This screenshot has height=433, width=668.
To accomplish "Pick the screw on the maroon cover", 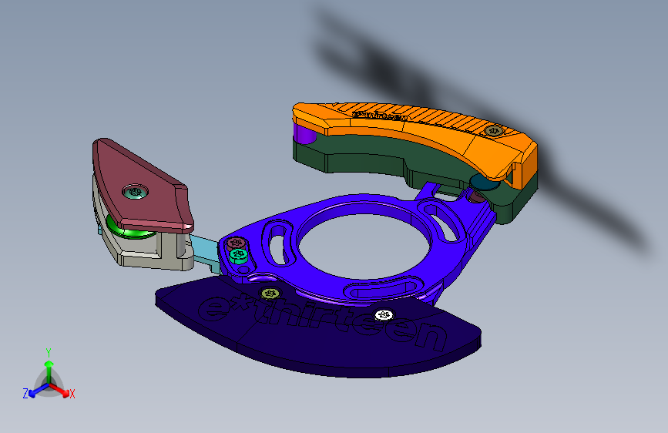I will pyautogui.click(x=136, y=192).
